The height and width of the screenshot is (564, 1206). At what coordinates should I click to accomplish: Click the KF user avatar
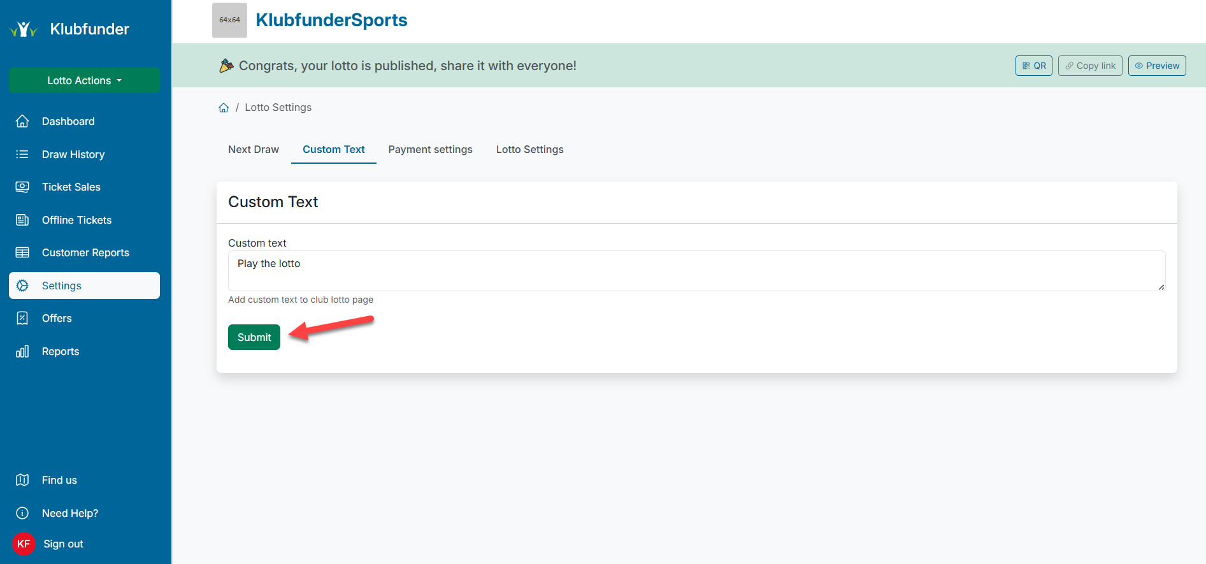24,544
